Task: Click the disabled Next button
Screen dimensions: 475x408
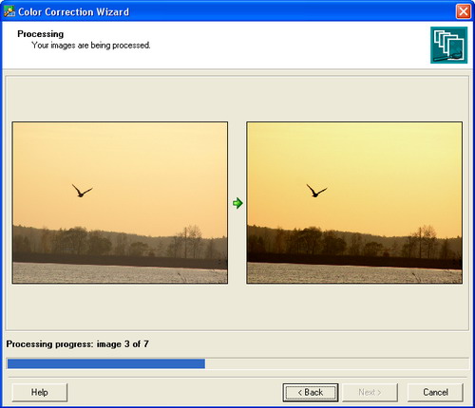Action: tap(370, 393)
